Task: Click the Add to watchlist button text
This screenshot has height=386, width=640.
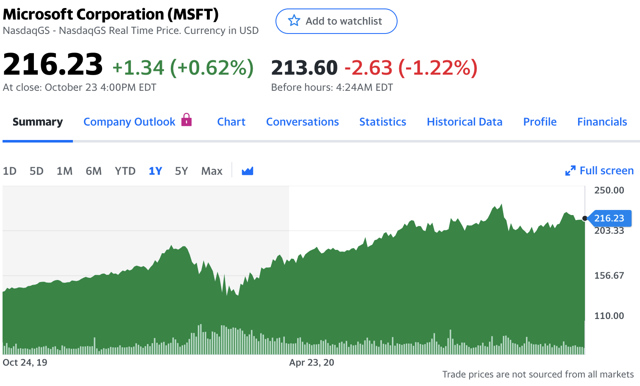Action: coord(344,21)
